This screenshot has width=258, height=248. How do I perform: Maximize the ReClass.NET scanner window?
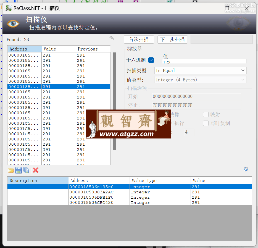coord(227,8)
